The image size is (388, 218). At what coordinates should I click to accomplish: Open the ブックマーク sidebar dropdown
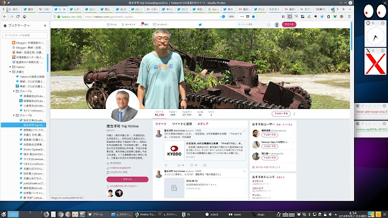click(19, 25)
